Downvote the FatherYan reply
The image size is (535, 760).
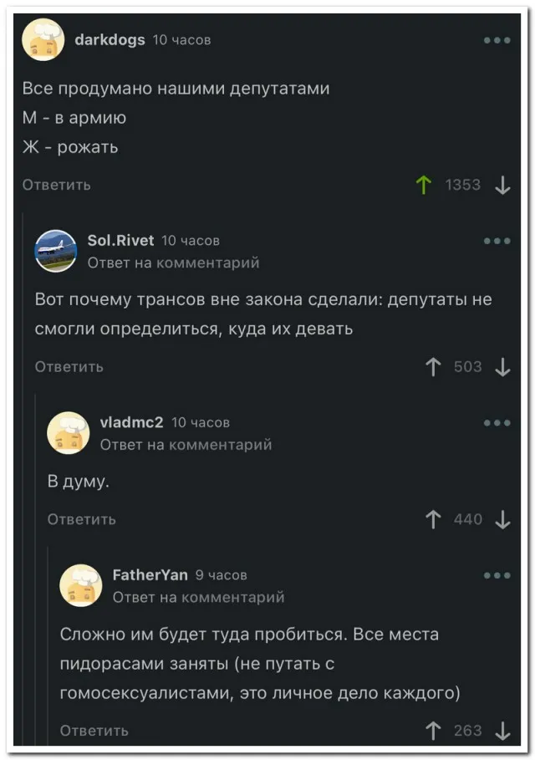502,732
